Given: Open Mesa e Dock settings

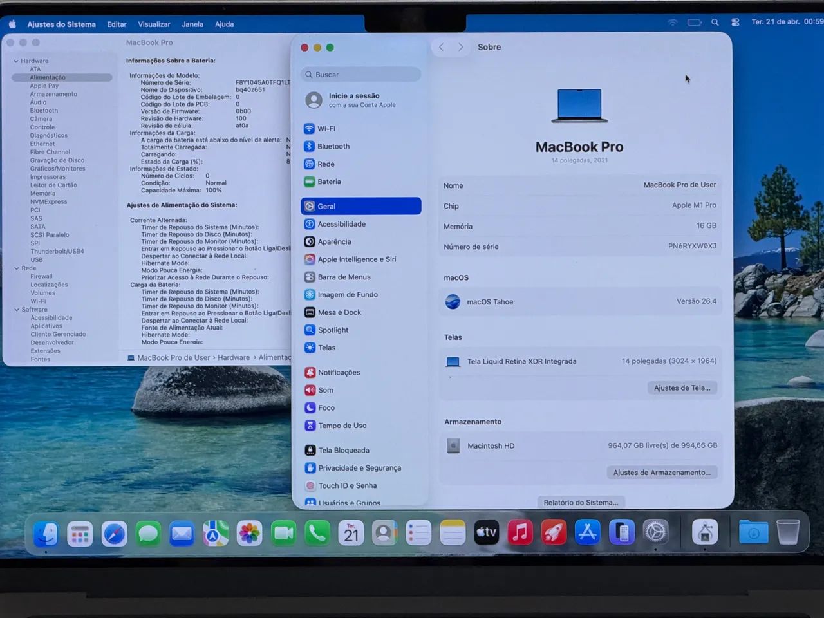Looking at the screenshot, I should click(x=360, y=312).
